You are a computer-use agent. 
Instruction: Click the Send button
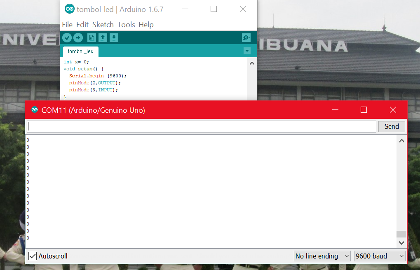pyautogui.click(x=392, y=126)
